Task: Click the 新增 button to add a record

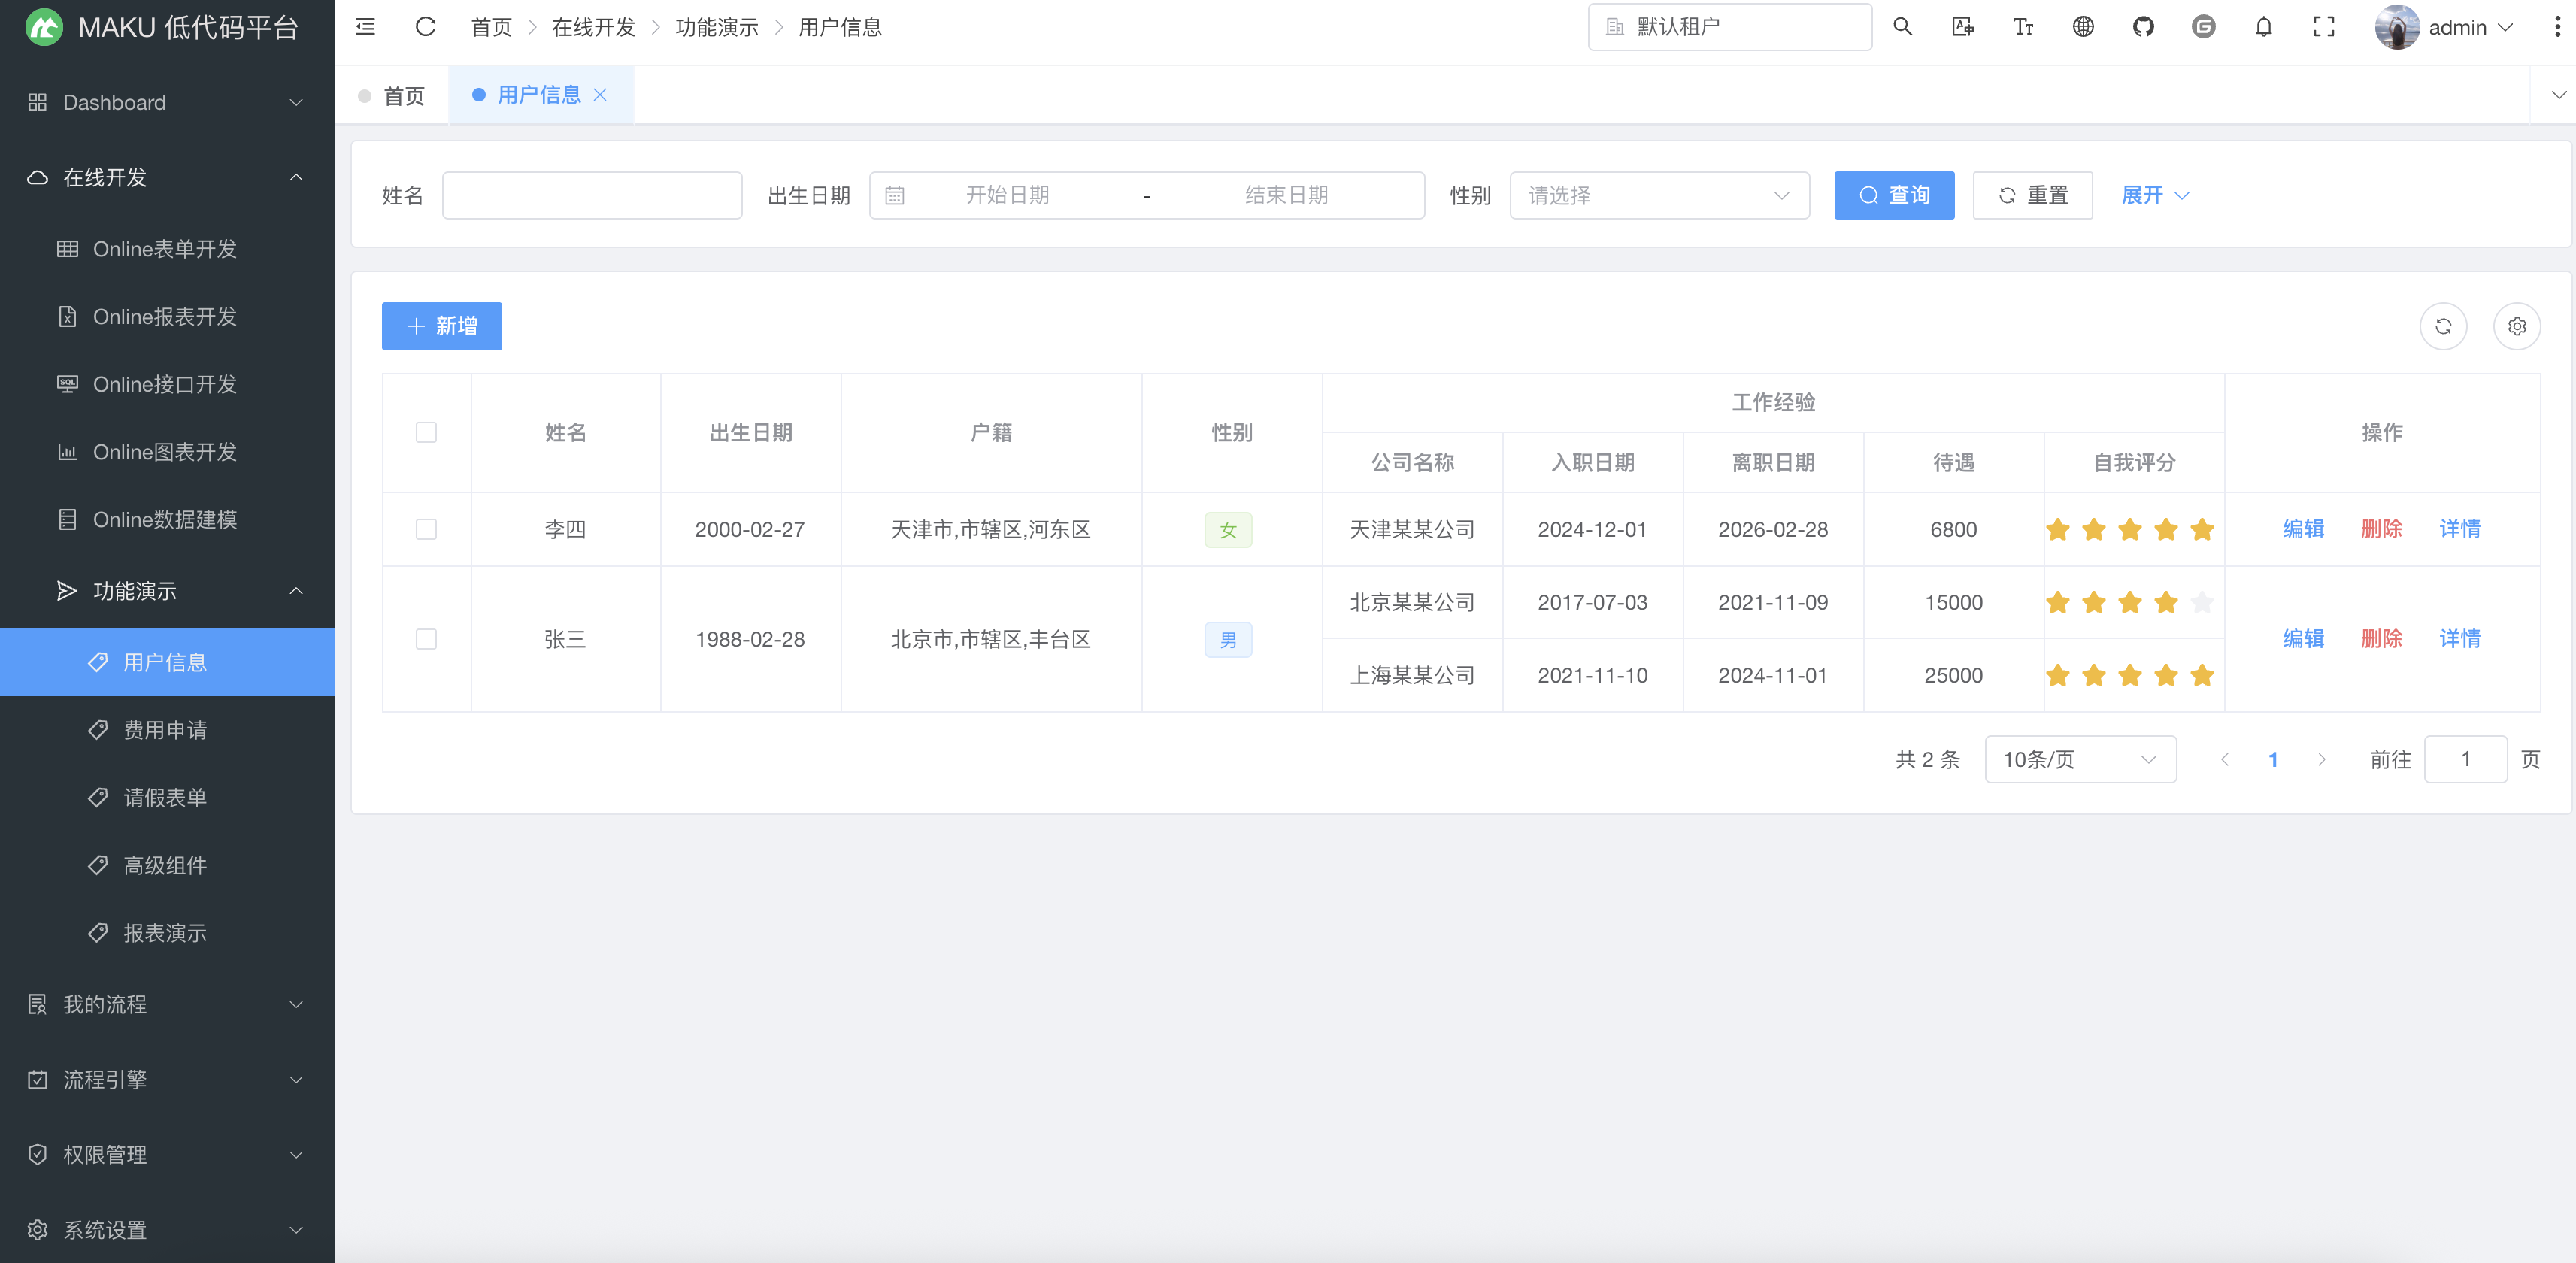Action: tap(441, 326)
